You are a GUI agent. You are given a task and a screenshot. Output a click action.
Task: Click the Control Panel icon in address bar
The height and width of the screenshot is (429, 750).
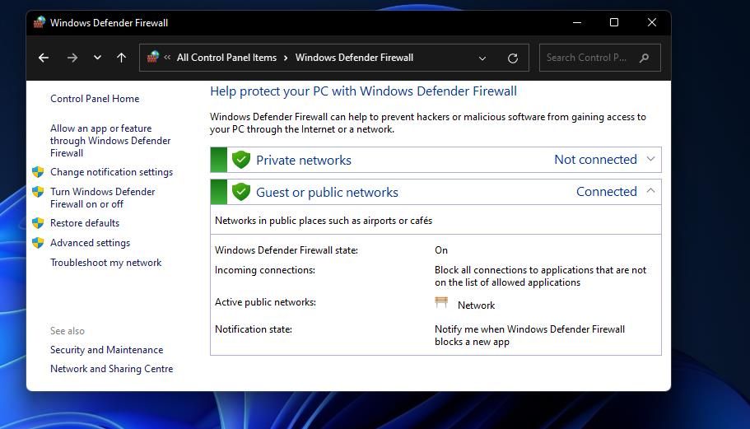point(152,57)
